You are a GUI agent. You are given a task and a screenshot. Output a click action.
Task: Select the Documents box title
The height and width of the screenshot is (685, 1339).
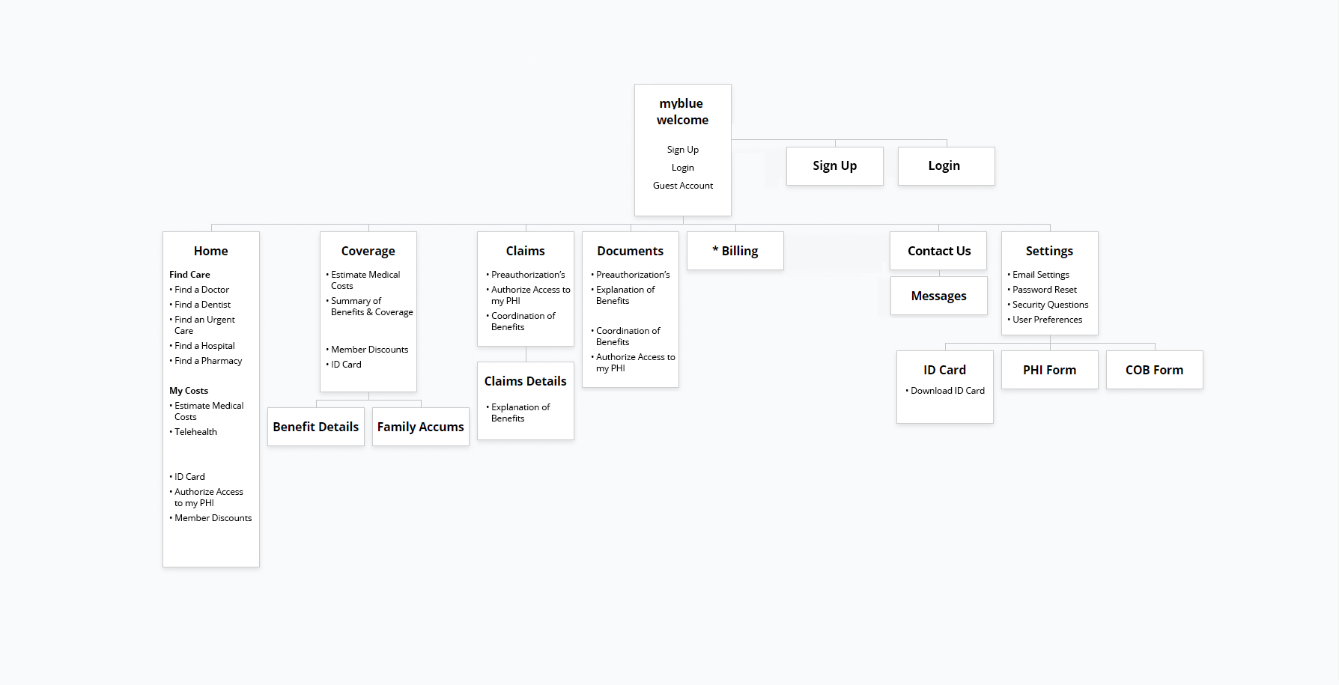coord(630,251)
